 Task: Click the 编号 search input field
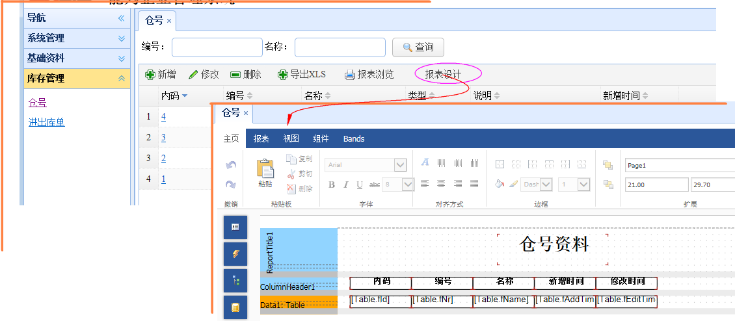coord(217,47)
